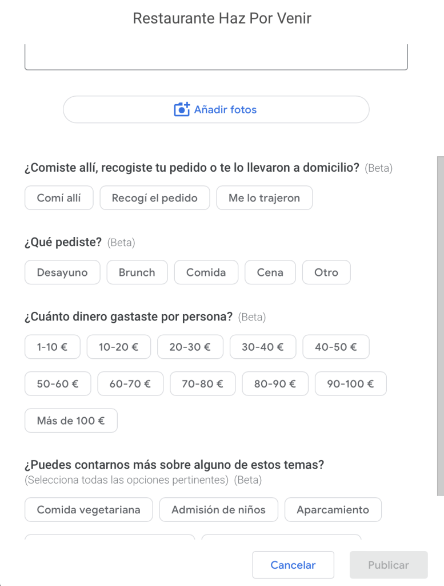Image resolution: width=444 pixels, height=586 pixels.
Task: Select the 'Comí allí' option
Action: 59,197
